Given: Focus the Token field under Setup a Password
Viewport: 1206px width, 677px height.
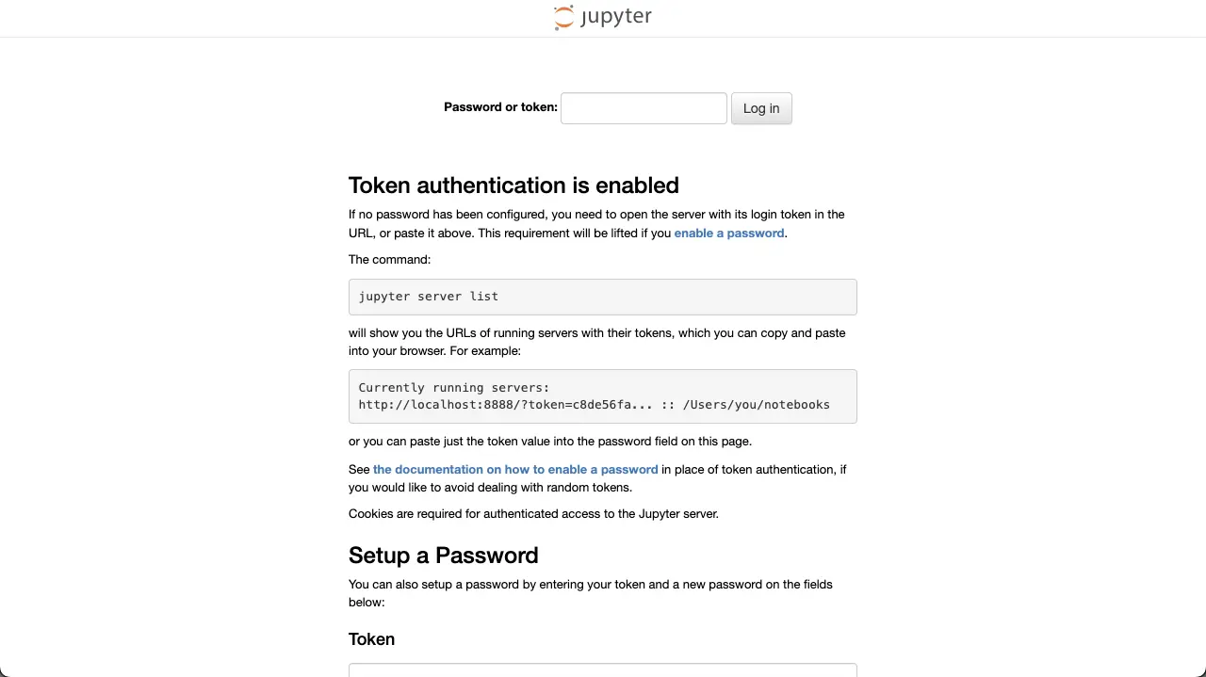Looking at the screenshot, I should [602, 670].
